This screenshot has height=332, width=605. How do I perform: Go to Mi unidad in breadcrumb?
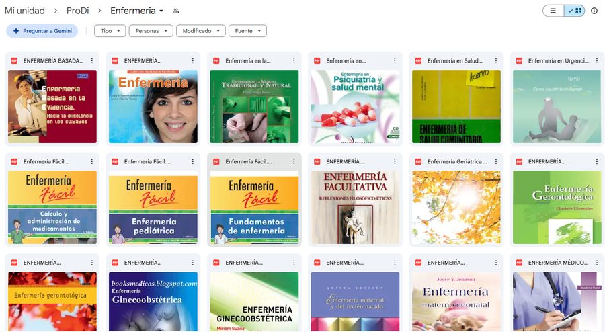[x=25, y=11]
